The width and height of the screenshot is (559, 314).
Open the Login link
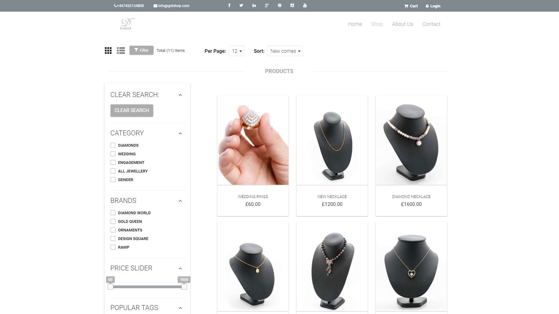coord(433,6)
